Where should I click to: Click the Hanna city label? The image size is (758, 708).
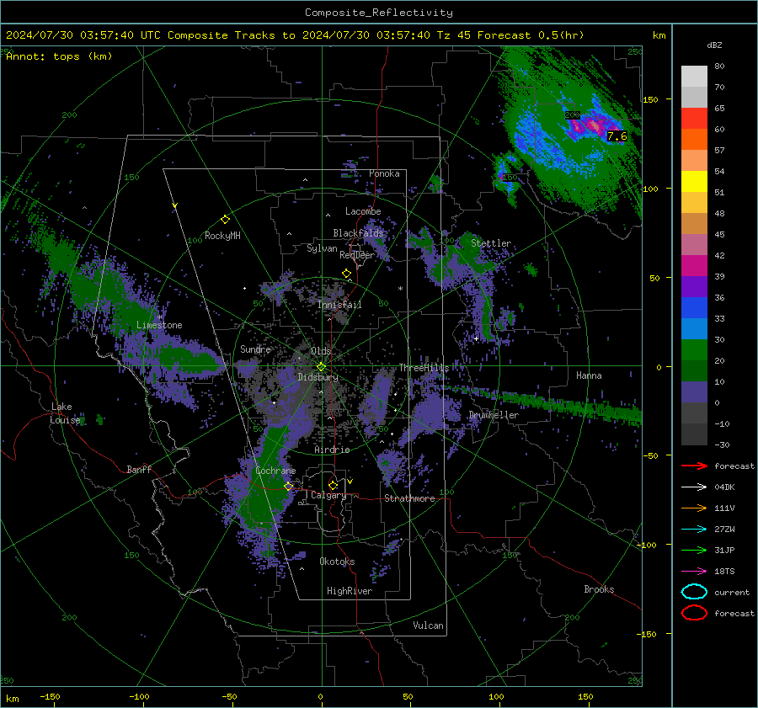pos(589,375)
